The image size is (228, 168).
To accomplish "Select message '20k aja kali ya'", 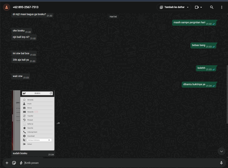I will tap(21, 60).
